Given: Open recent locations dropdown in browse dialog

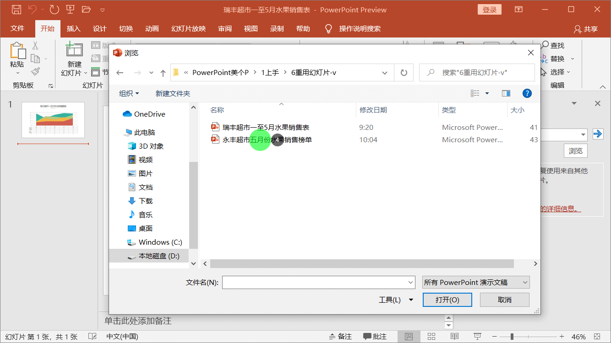Looking at the screenshot, I should coord(151,73).
